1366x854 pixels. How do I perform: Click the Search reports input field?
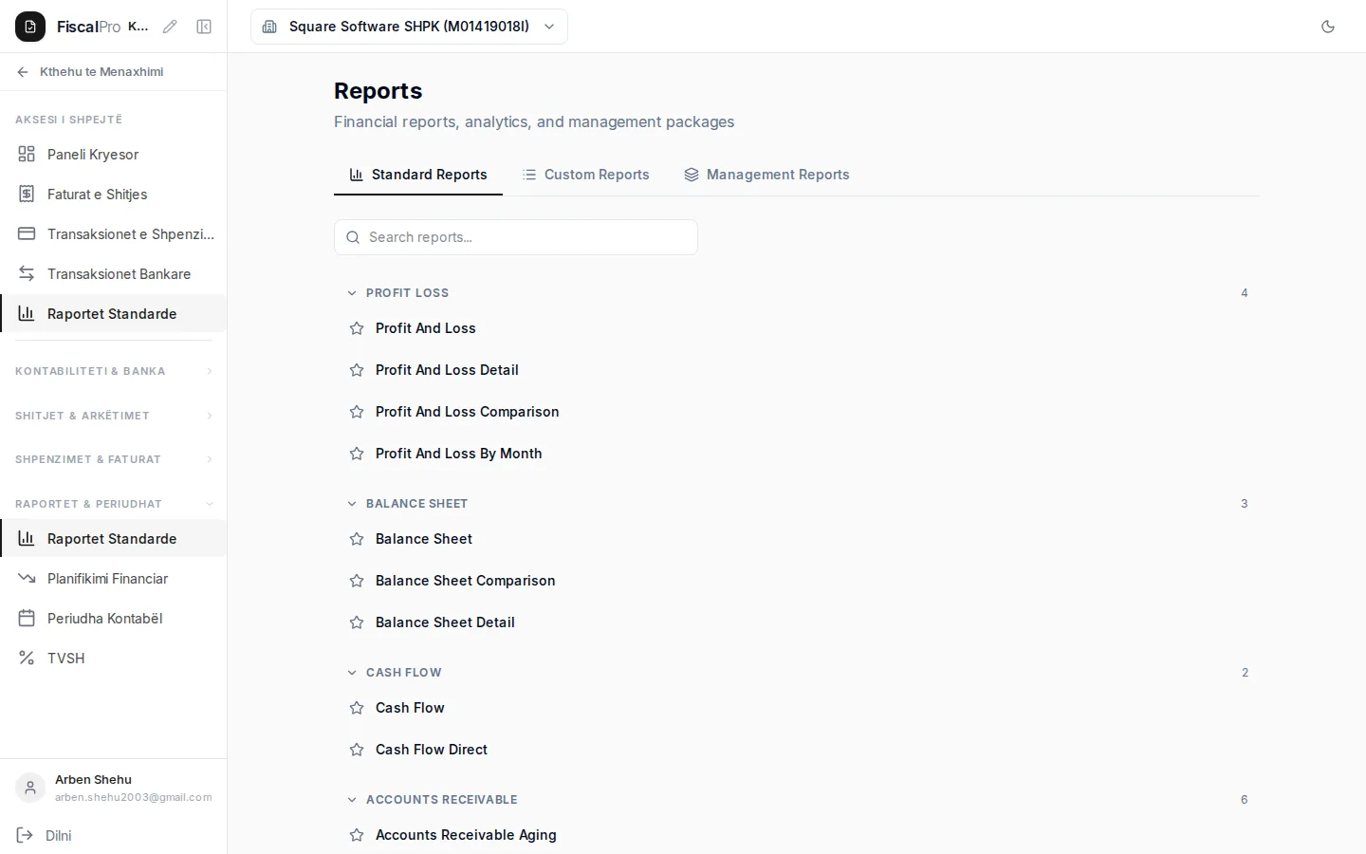516,237
